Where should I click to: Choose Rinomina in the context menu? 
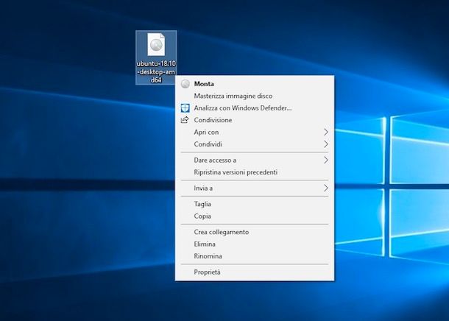(x=254, y=256)
